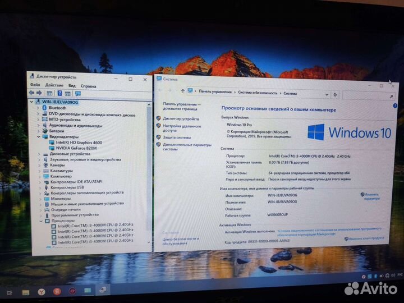Click the action pane toolbar icon beside Help
Screen dimensions: 404x303
pos(67,94)
